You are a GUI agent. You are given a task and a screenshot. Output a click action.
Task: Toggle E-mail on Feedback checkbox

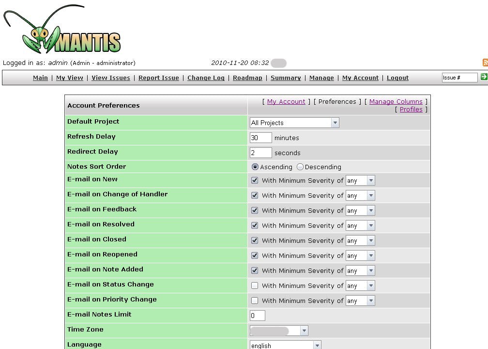[255, 210]
